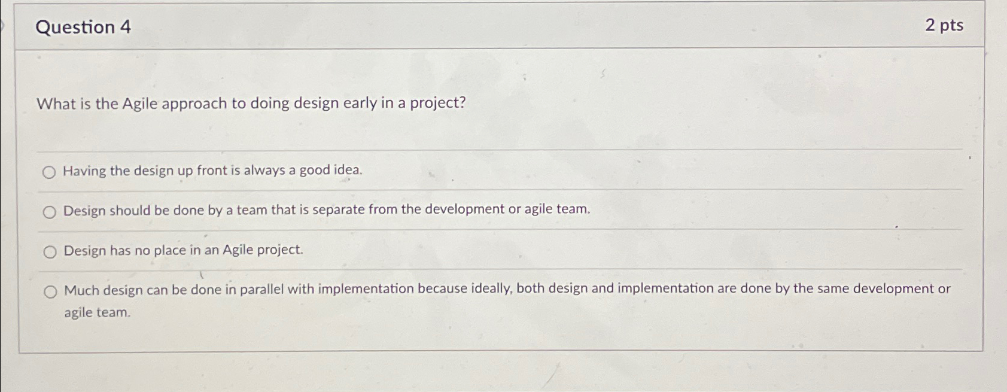Click the third answer row
Screen dimensions: 1007x392
[x=183, y=251]
